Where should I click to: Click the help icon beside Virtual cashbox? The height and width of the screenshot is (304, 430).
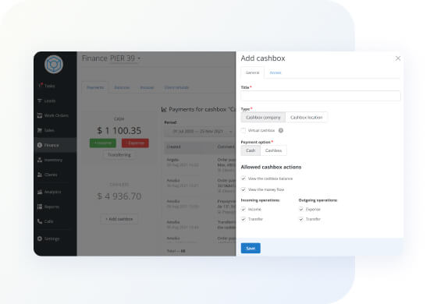(281, 130)
